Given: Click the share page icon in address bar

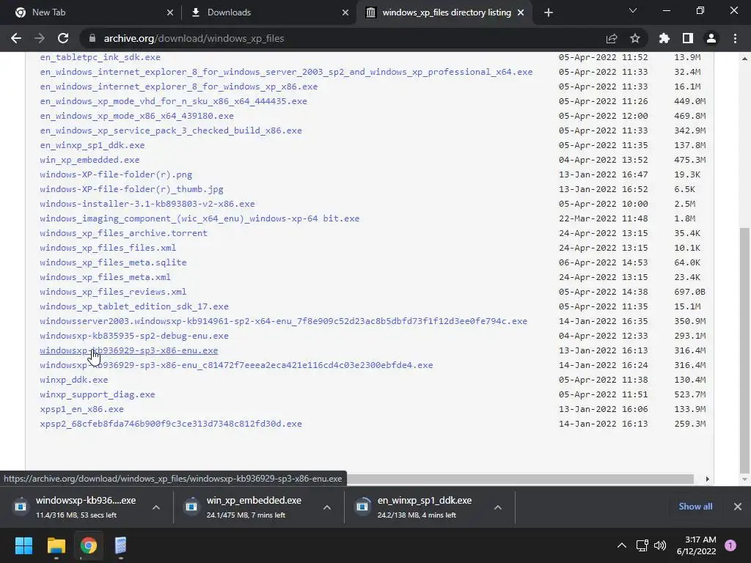Looking at the screenshot, I should click(612, 38).
